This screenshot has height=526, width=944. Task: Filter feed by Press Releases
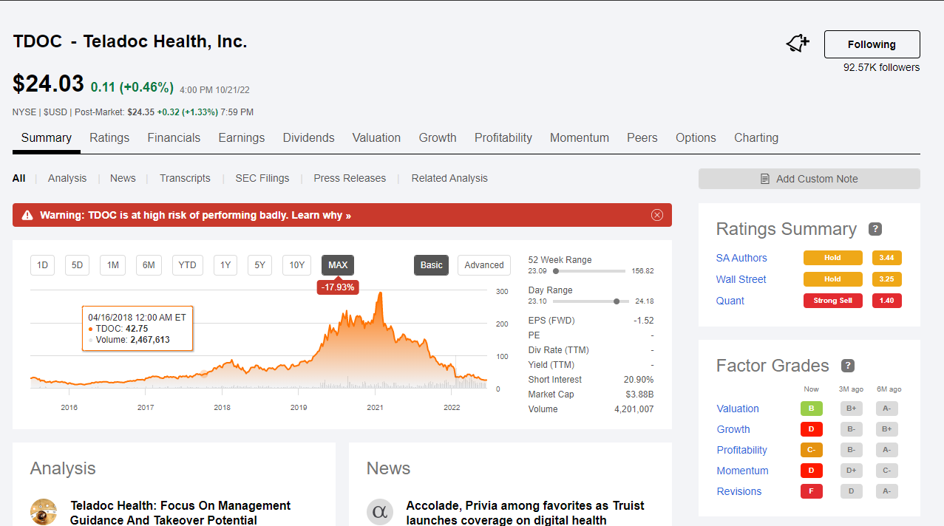point(350,178)
